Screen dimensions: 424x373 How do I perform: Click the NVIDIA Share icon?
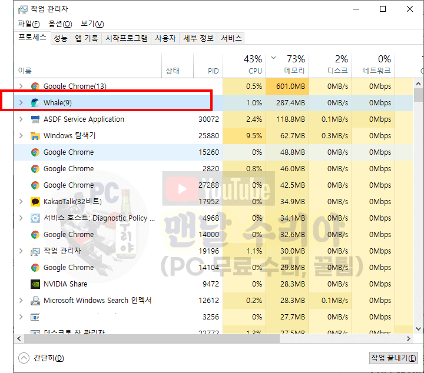35,284
